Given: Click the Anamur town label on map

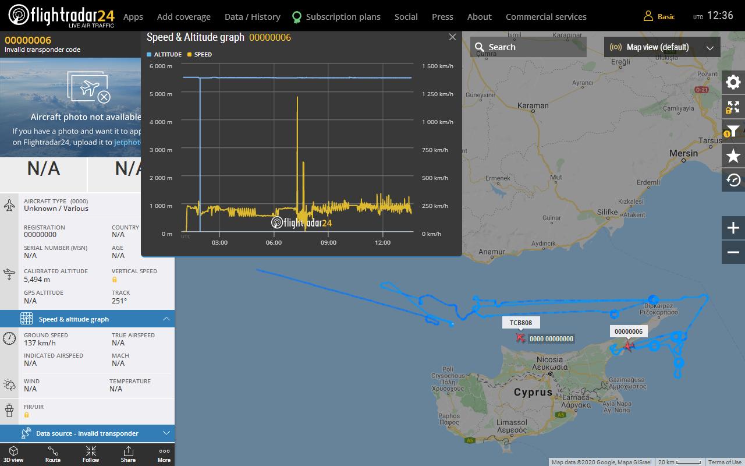Looking at the screenshot, I should pos(491,252).
